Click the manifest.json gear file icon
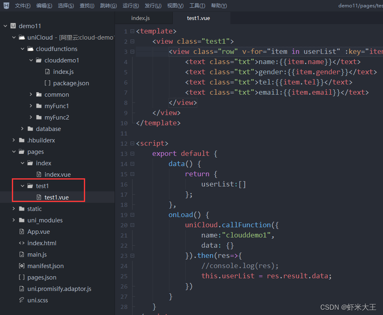 22,266
